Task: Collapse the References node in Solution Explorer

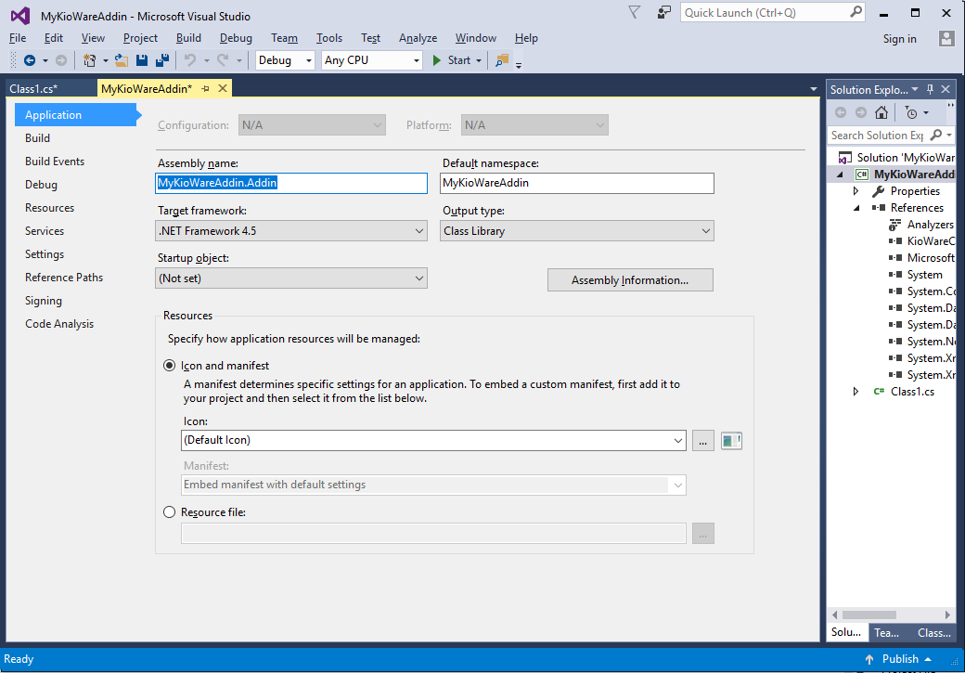Action: 856,208
